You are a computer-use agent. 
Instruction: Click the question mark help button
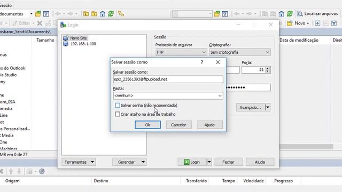click(x=202, y=62)
